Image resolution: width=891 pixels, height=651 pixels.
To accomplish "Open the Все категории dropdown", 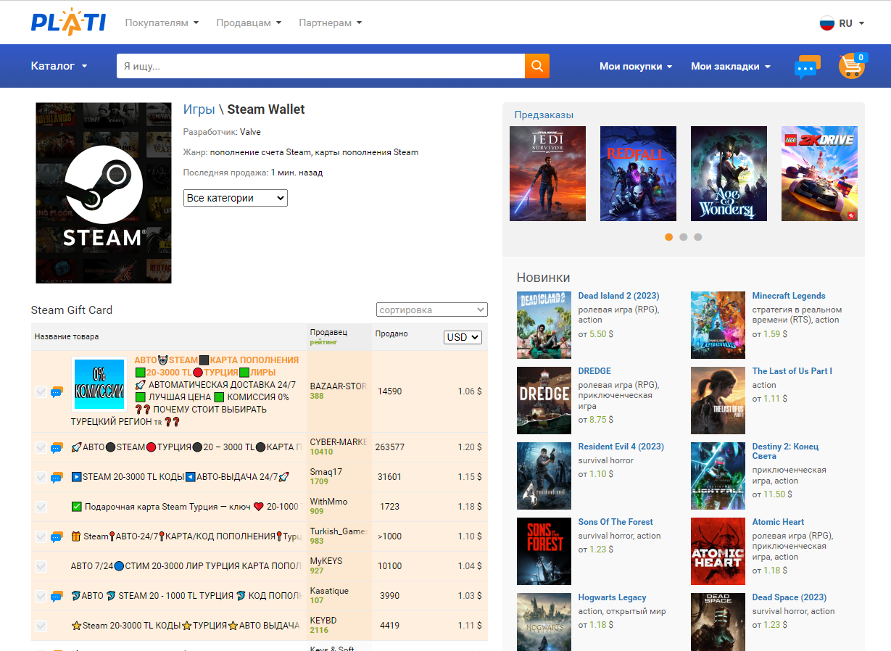I will tap(236, 198).
